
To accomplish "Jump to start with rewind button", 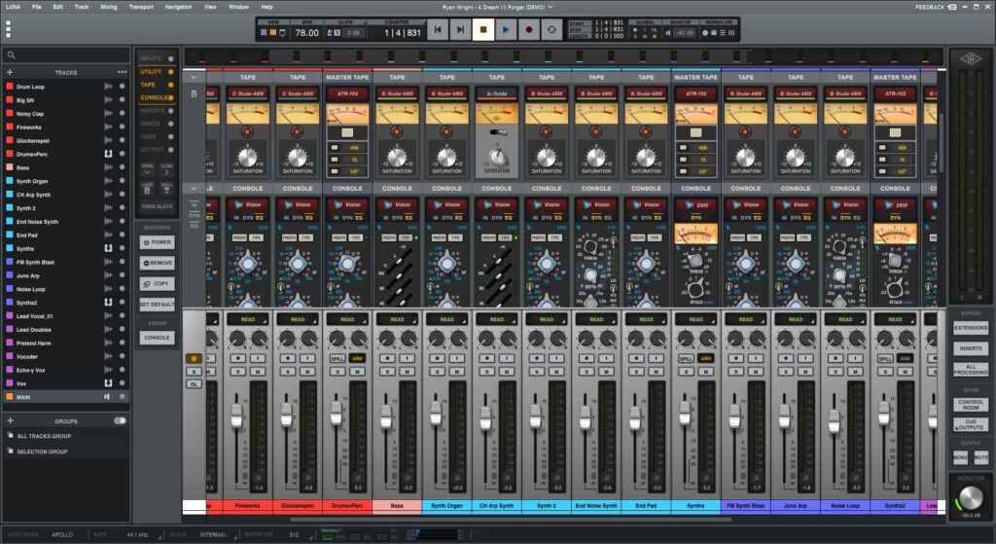I will click(x=437, y=29).
